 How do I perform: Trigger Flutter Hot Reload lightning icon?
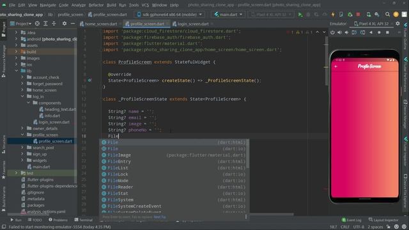coord(333,15)
